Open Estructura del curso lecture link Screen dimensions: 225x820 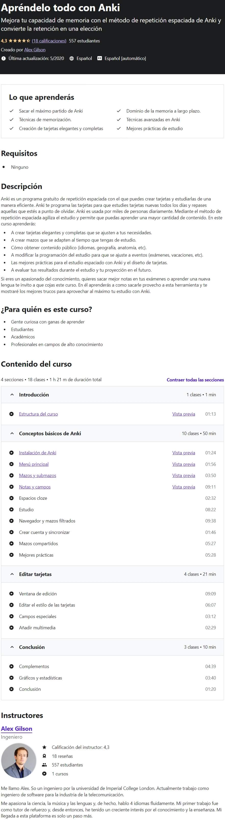click(38, 414)
